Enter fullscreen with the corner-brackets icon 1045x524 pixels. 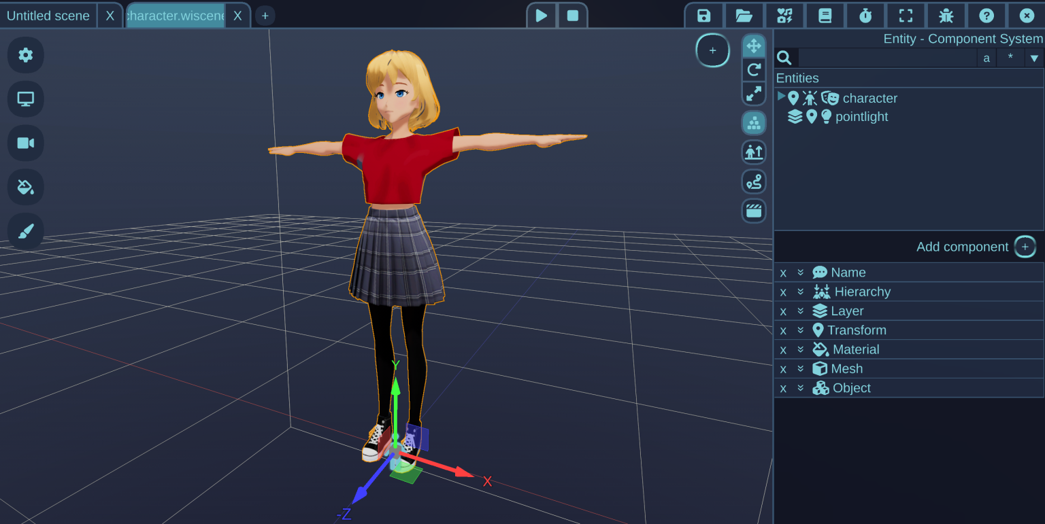[x=906, y=16]
